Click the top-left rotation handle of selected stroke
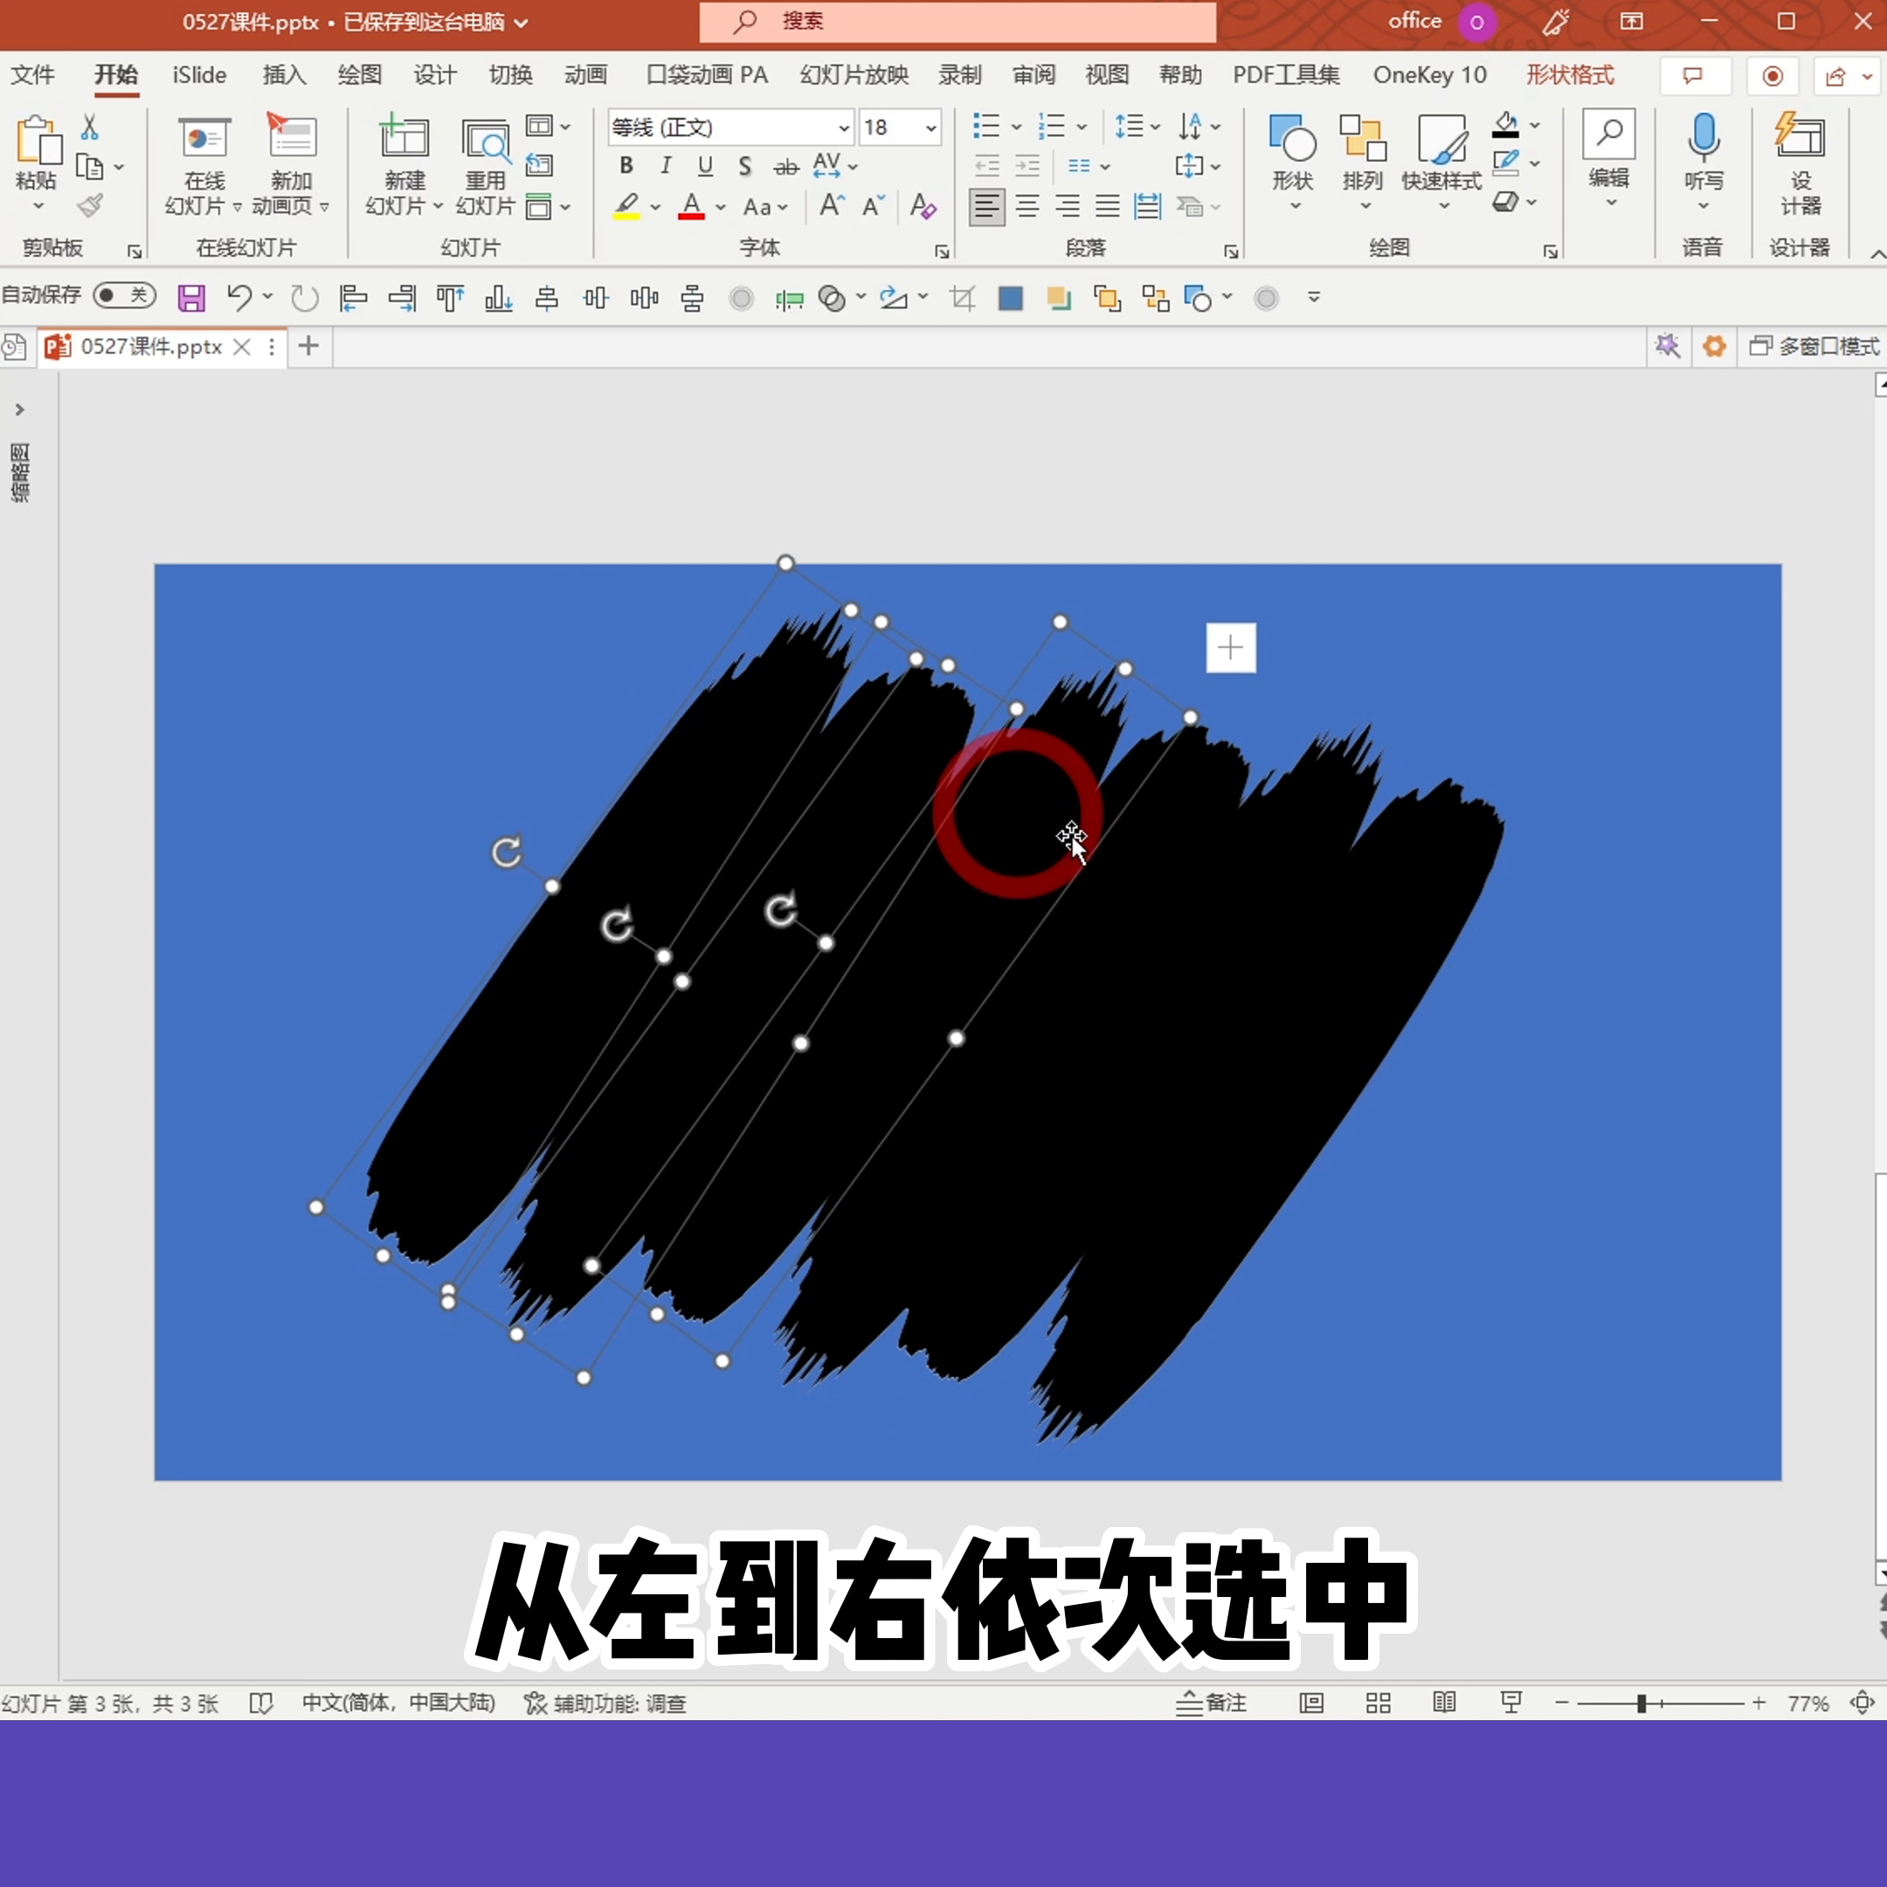This screenshot has height=1887, width=1887. point(507,852)
